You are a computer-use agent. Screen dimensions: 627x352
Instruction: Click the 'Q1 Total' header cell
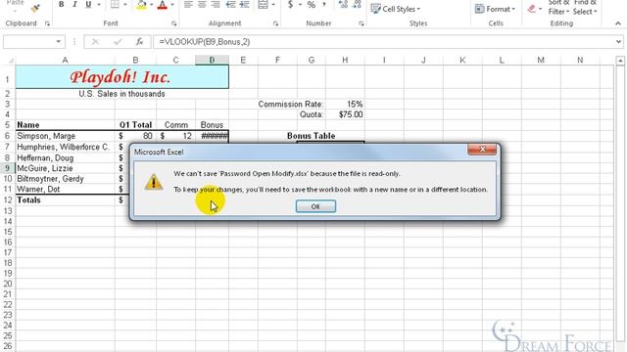(135, 125)
